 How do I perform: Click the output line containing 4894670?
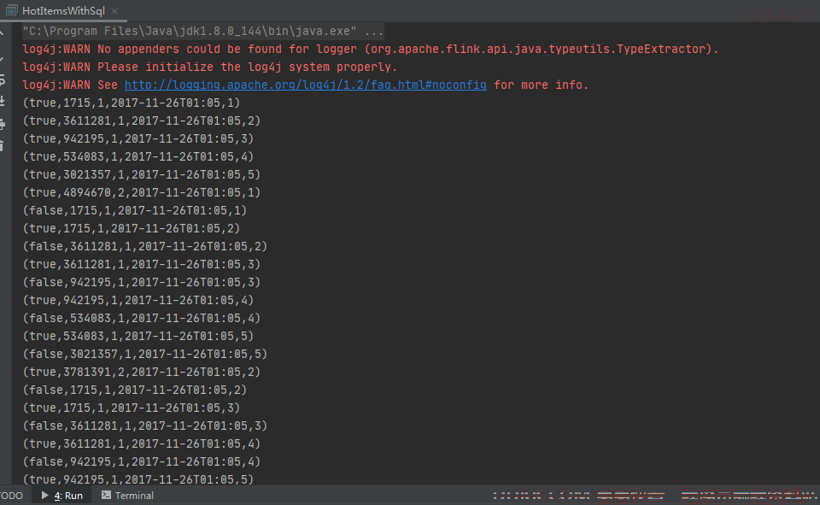(x=141, y=192)
